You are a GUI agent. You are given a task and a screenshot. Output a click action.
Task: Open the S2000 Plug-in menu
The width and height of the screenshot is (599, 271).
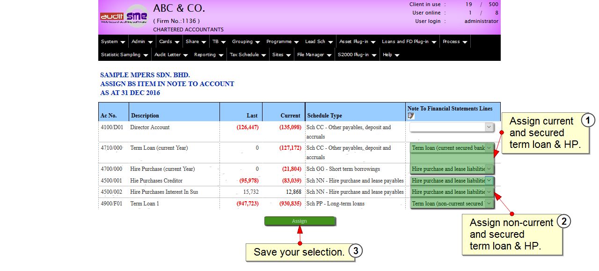click(x=357, y=55)
